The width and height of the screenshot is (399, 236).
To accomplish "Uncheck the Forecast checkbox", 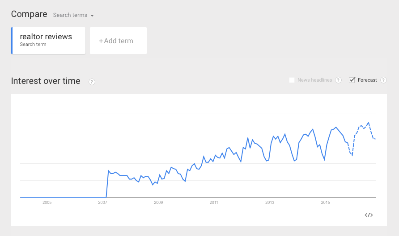I will [x=352, y=80].
